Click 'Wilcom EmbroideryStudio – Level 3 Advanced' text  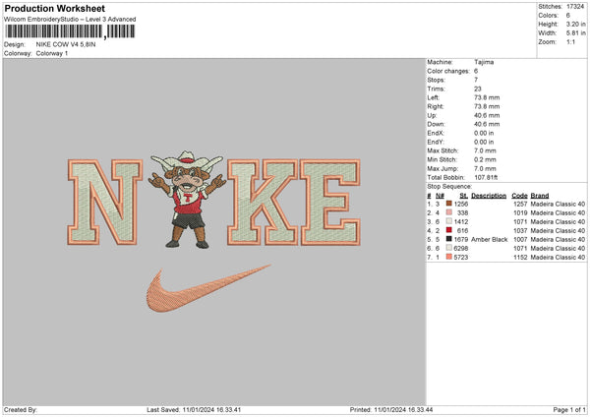pyautogui.click(x=70, y=20)
